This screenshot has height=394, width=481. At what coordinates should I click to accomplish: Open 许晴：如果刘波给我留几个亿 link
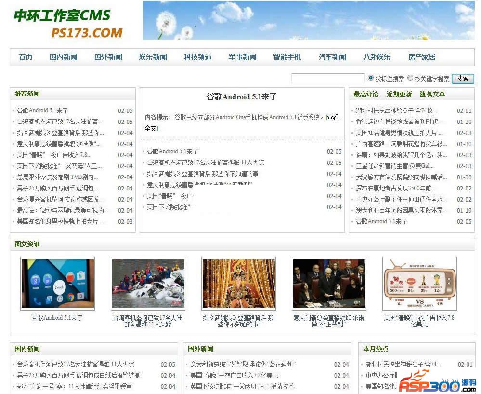tap(401, 155)
